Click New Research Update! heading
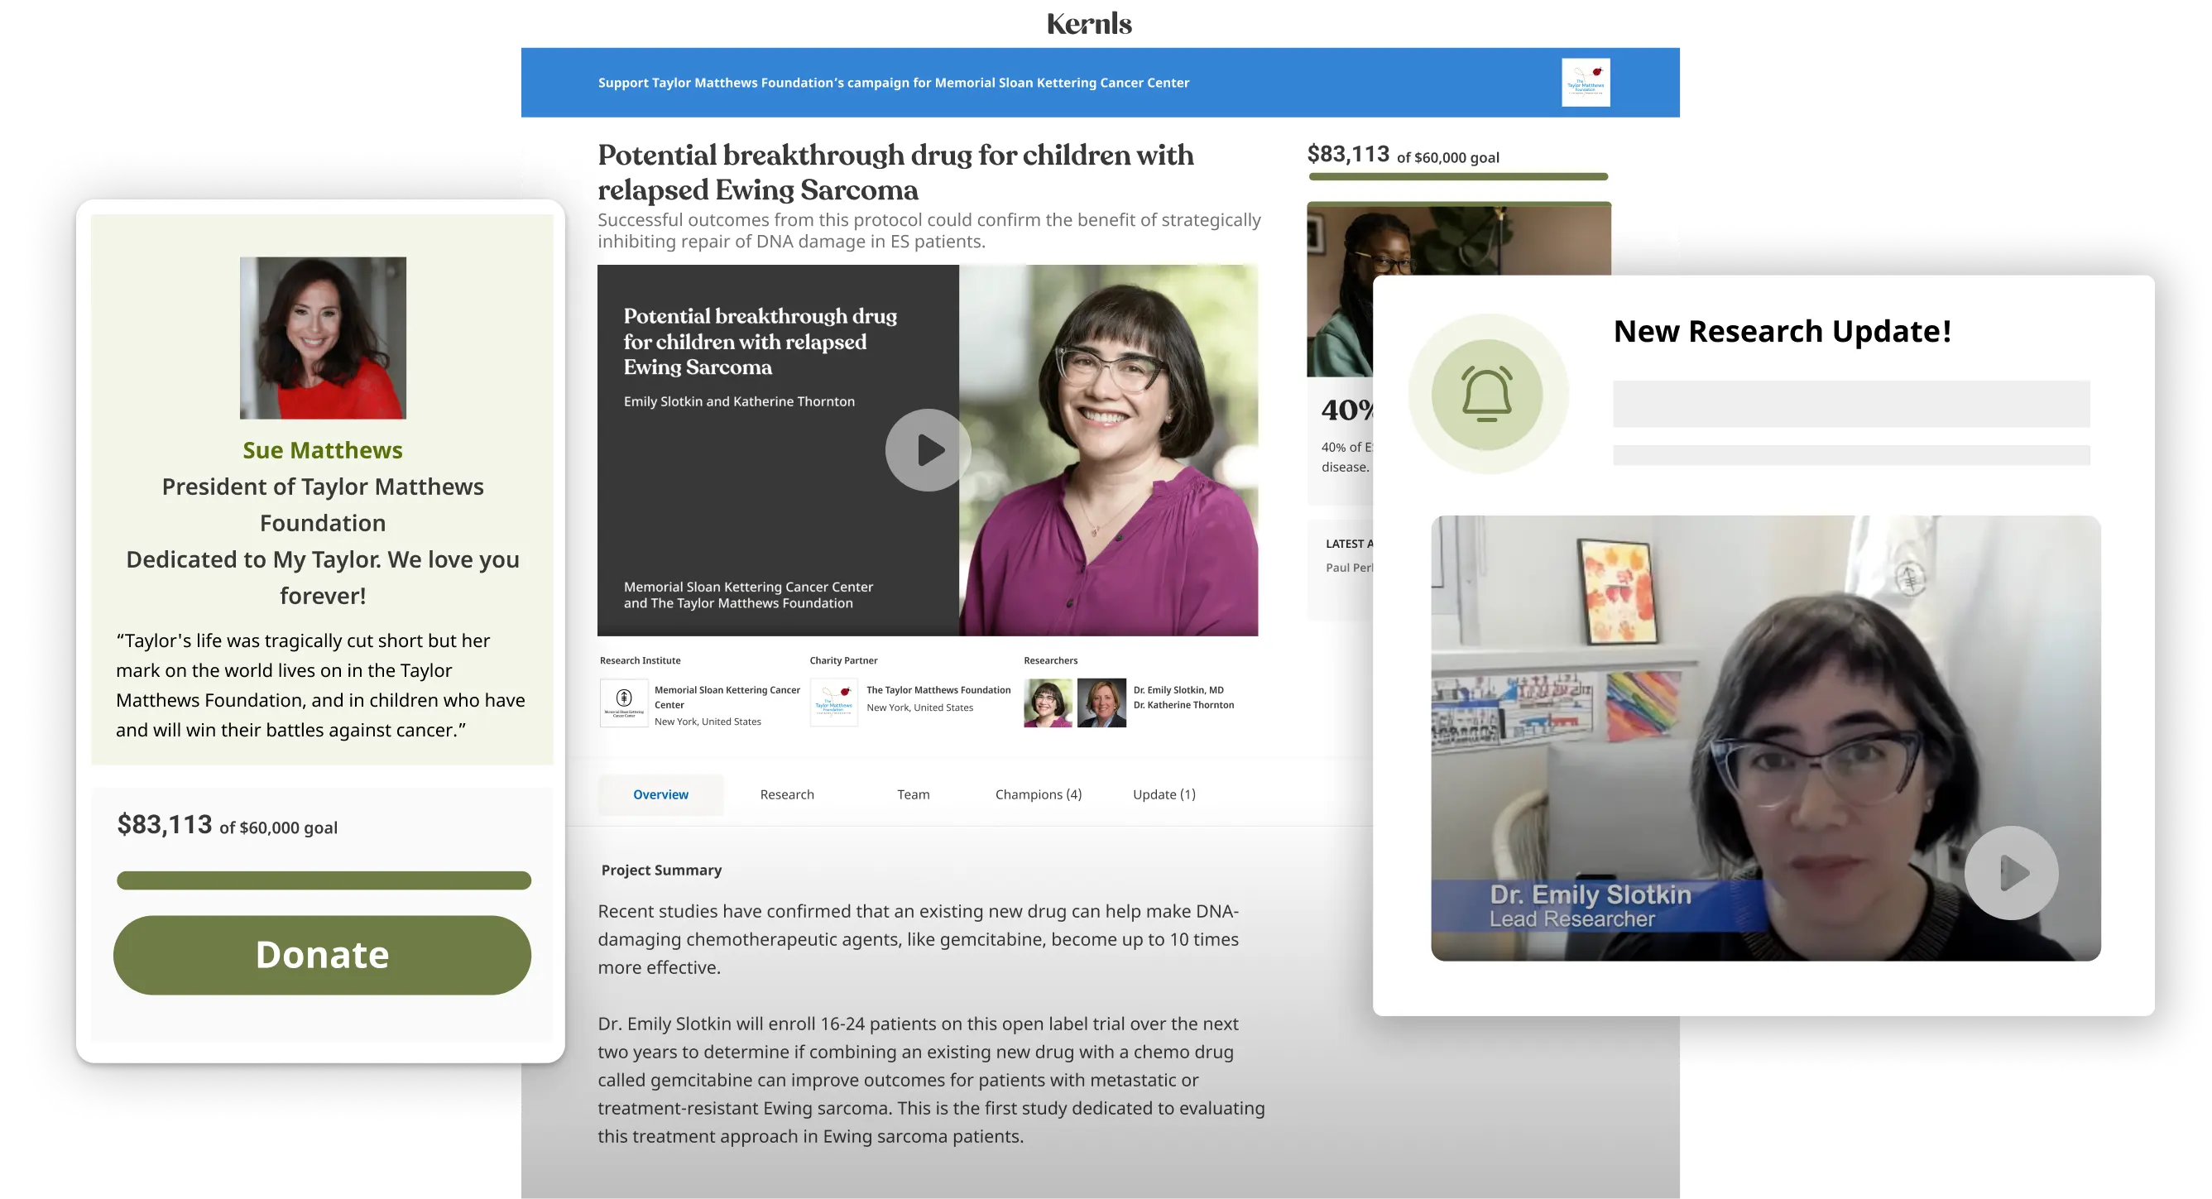The height and width of the screenshot is (1199, 2212). coord(1782,331)
